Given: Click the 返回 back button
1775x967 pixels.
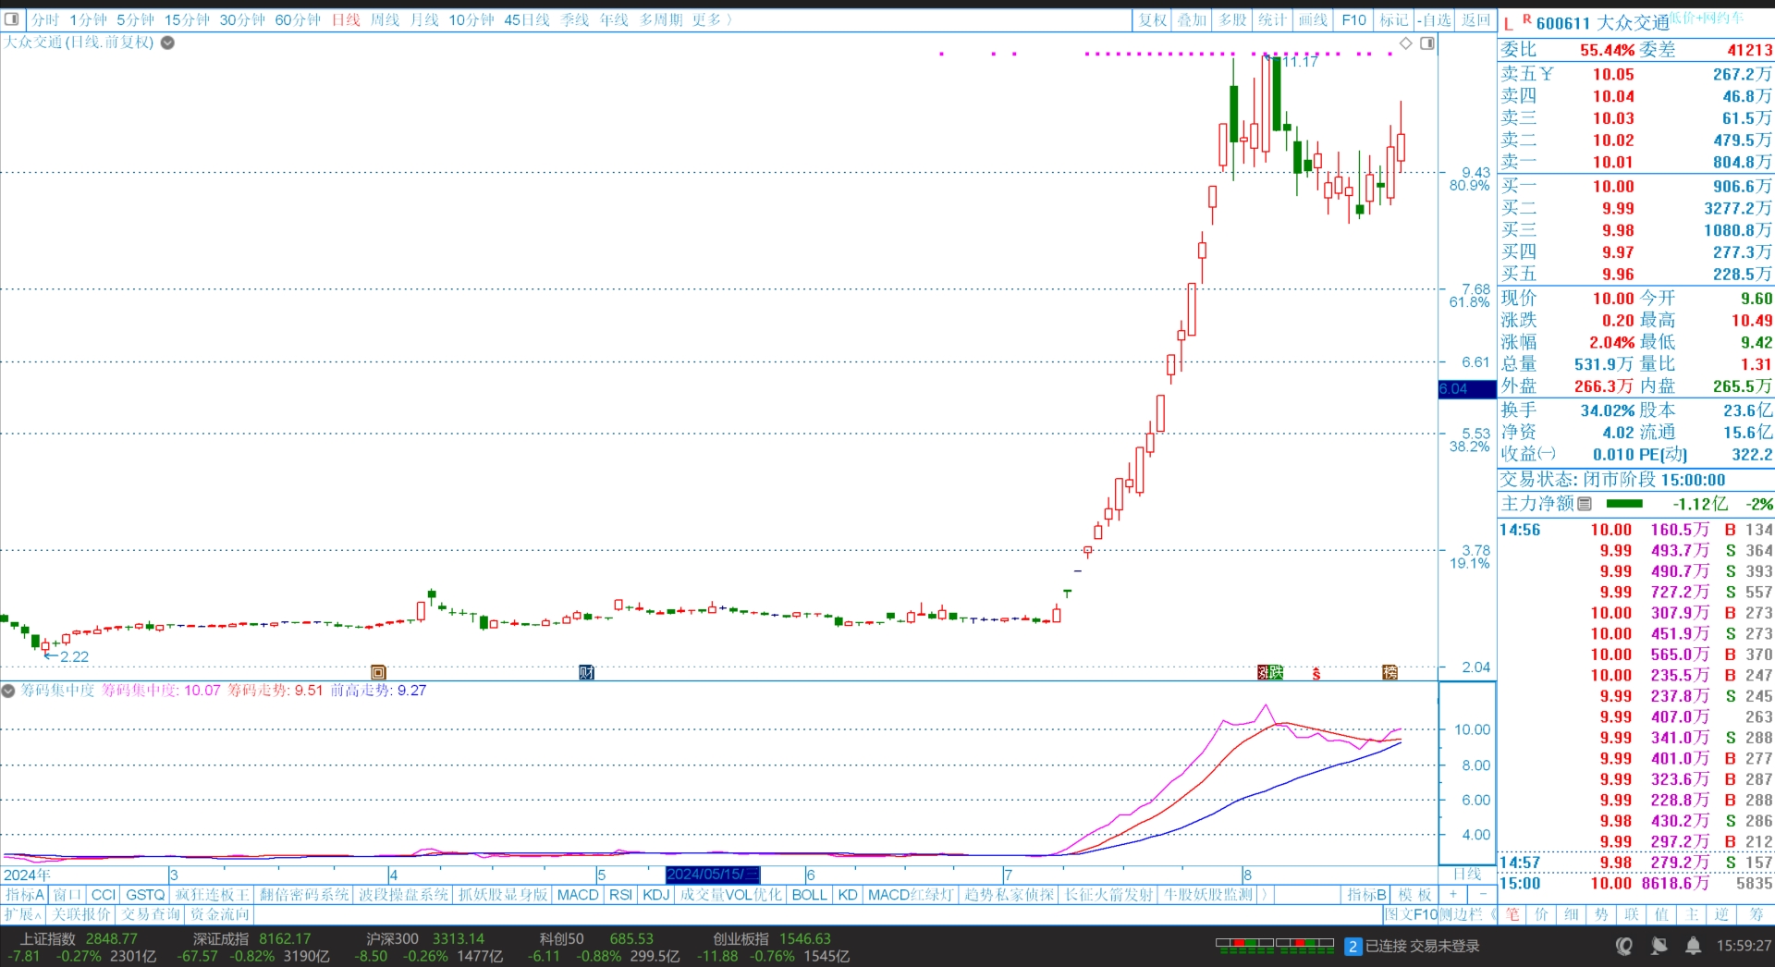Looking at the screenshot, I should tap(1476, 19).
